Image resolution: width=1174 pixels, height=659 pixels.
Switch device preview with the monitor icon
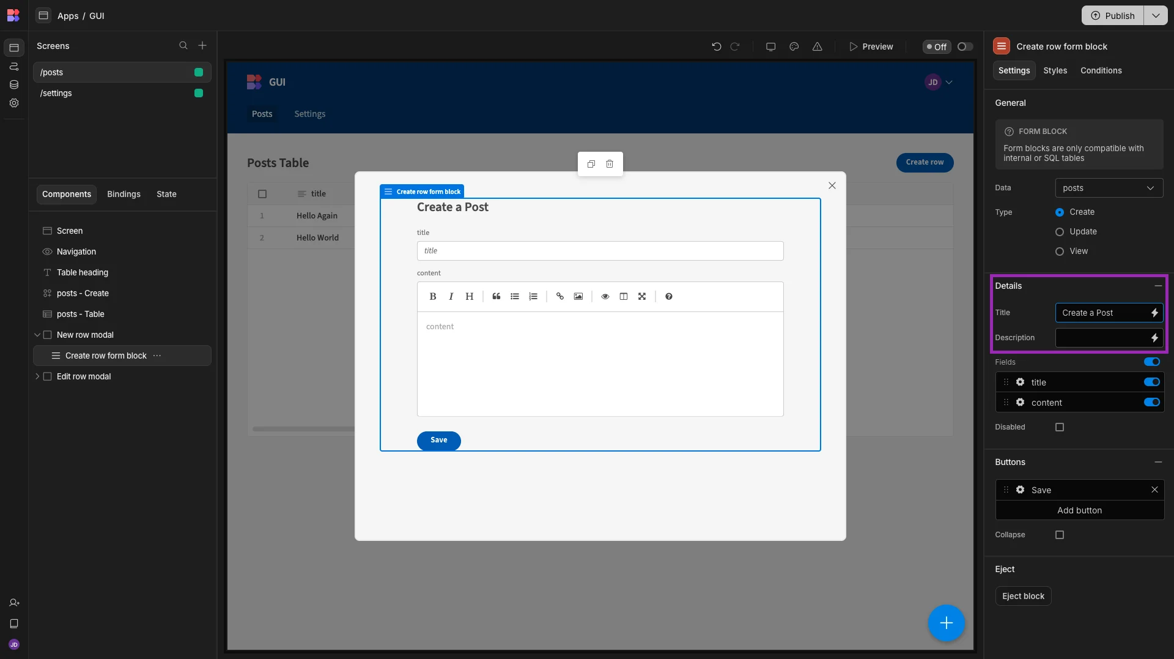[x=771, y=47]
